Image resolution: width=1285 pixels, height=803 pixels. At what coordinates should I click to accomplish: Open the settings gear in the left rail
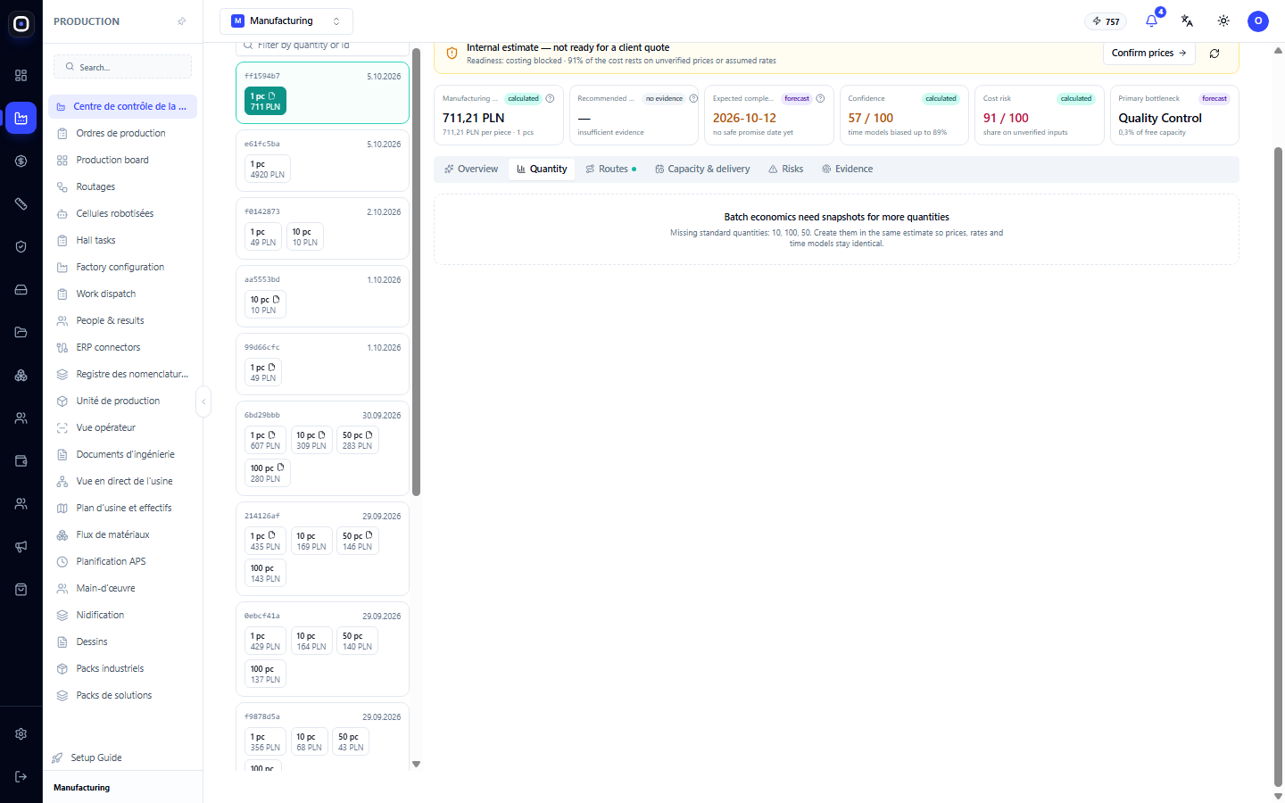click(x=21, y=733)
